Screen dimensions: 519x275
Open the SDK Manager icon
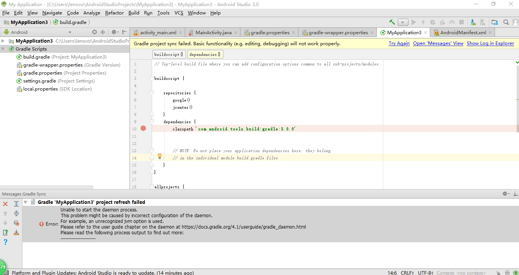coord(473,22)
